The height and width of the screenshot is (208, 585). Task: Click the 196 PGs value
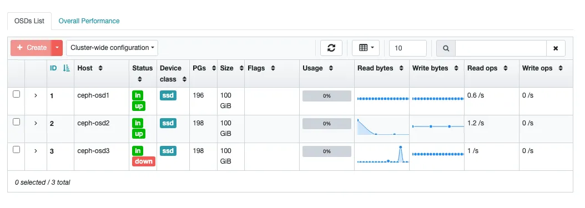198,95
